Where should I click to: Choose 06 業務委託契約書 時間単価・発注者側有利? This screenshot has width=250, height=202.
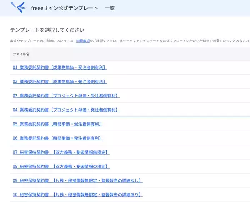[57, 138]
